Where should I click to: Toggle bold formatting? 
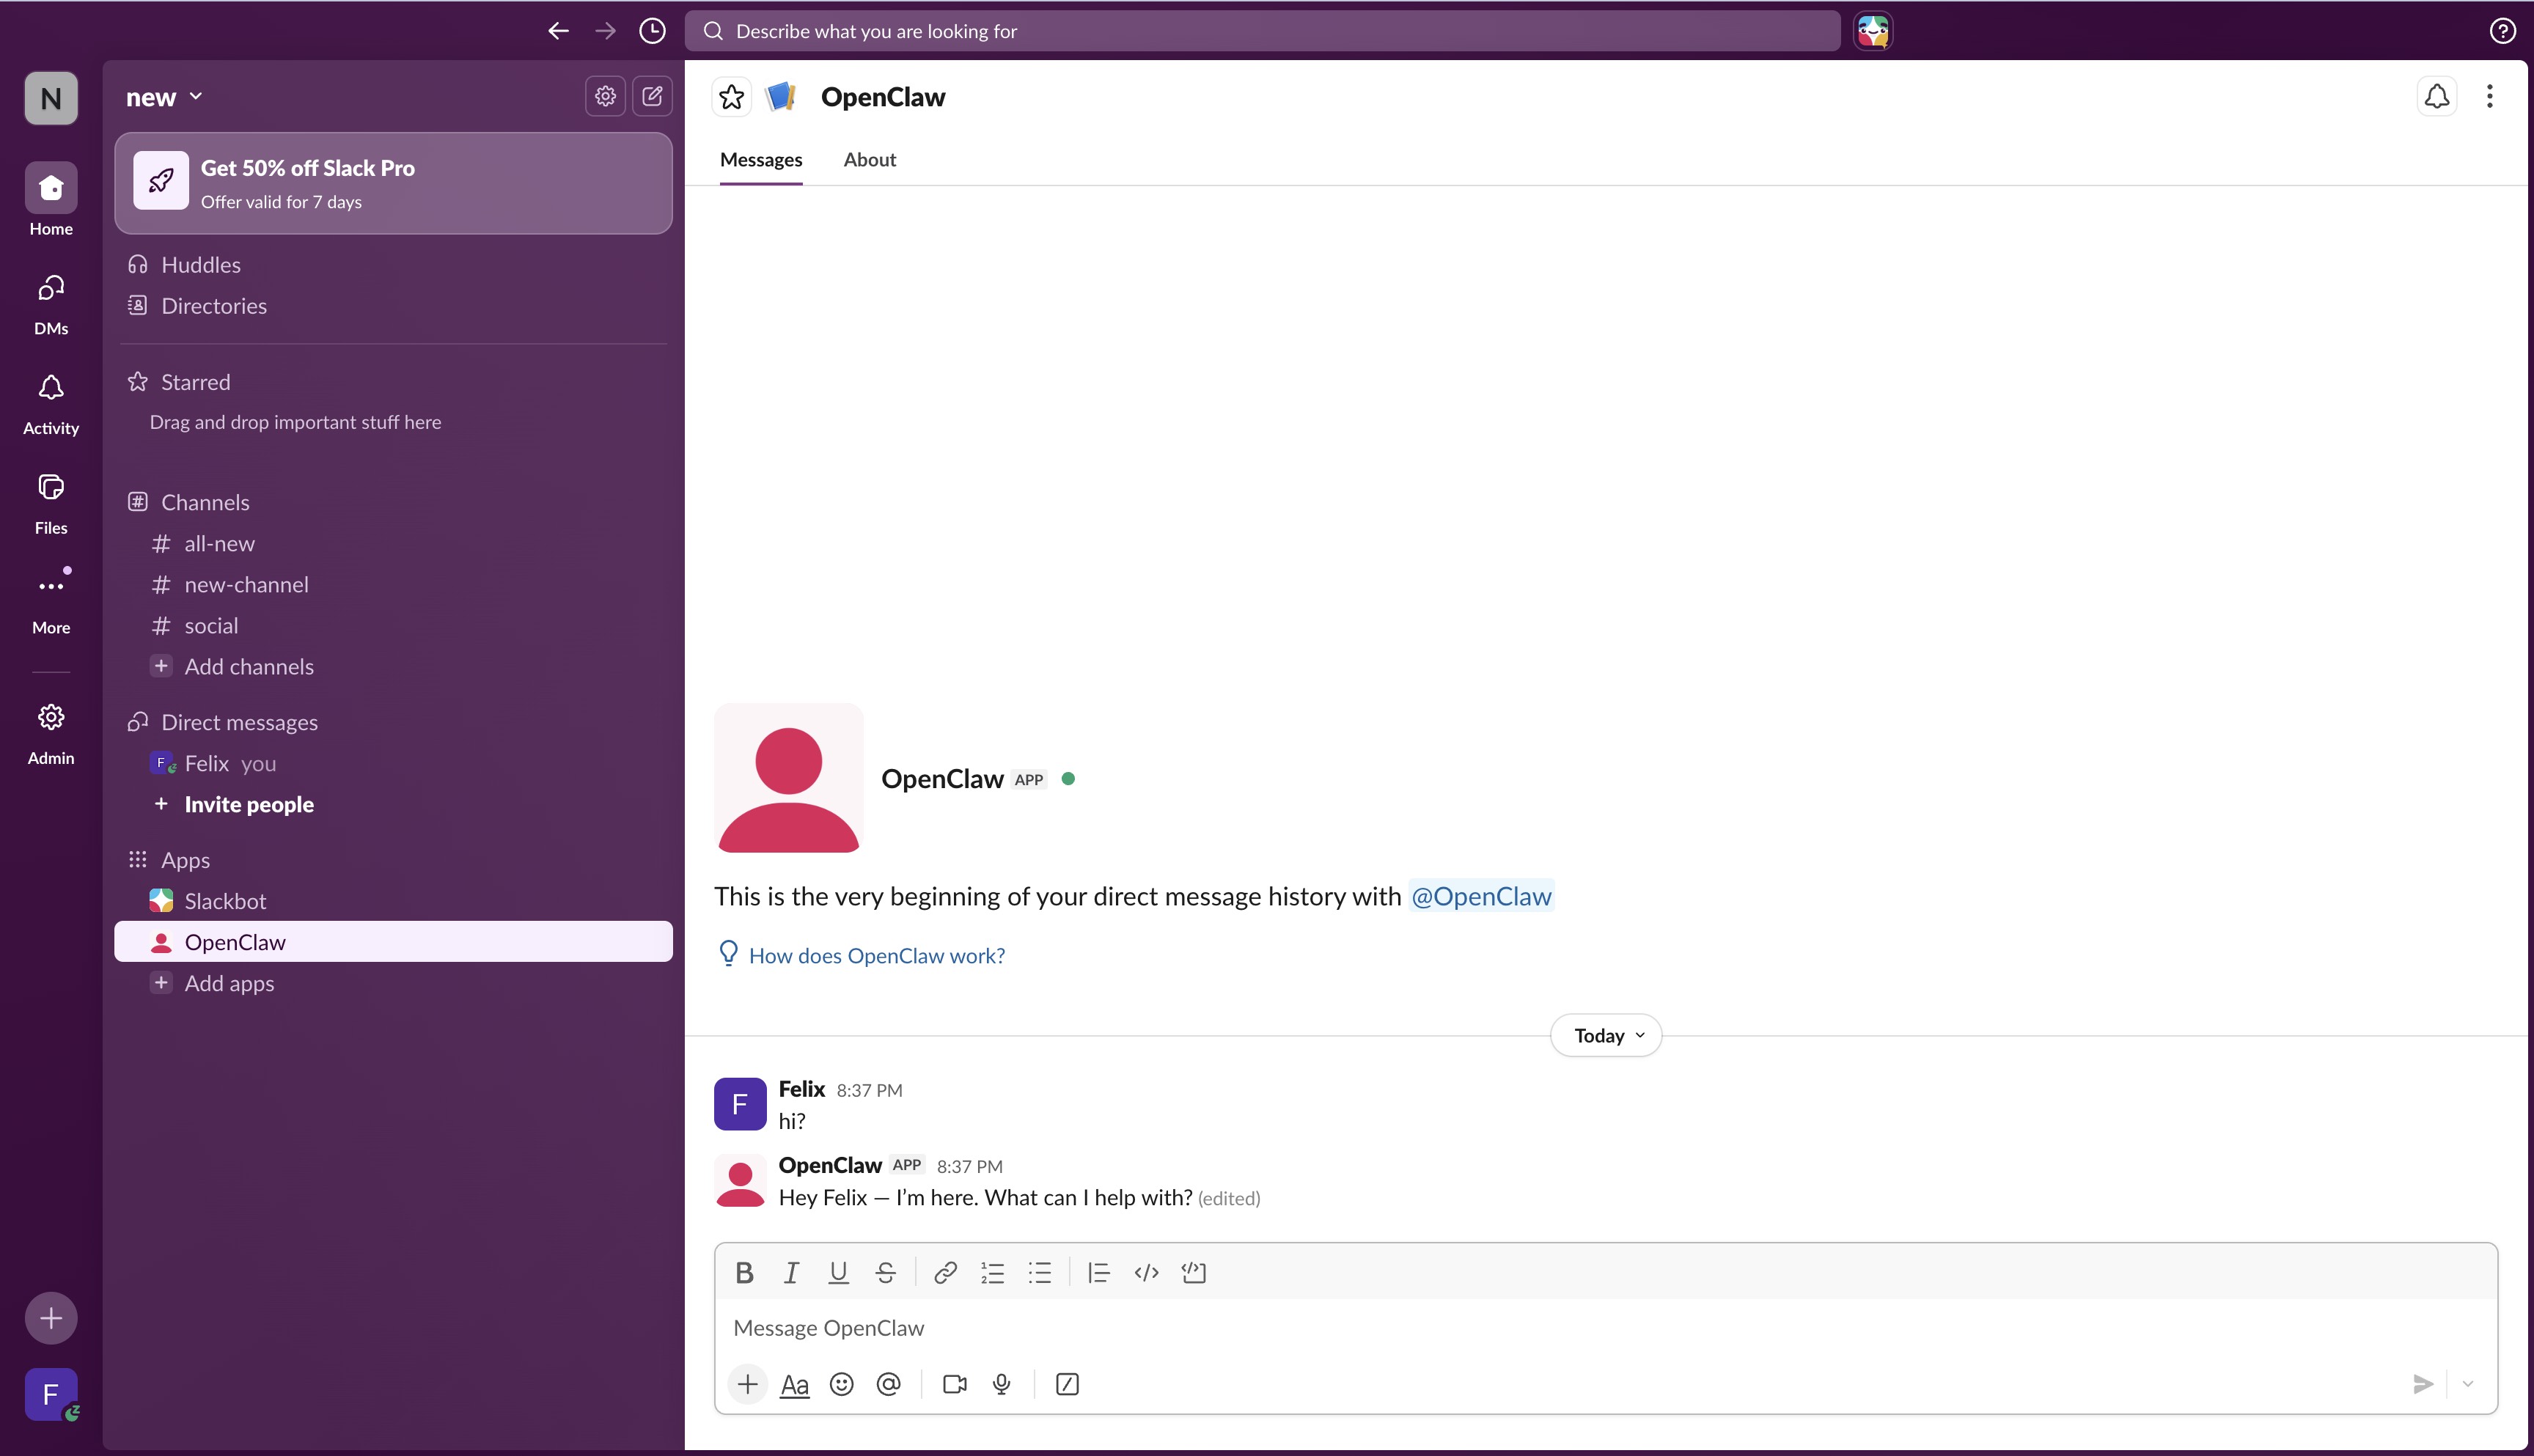click(x=744, y=1272)
